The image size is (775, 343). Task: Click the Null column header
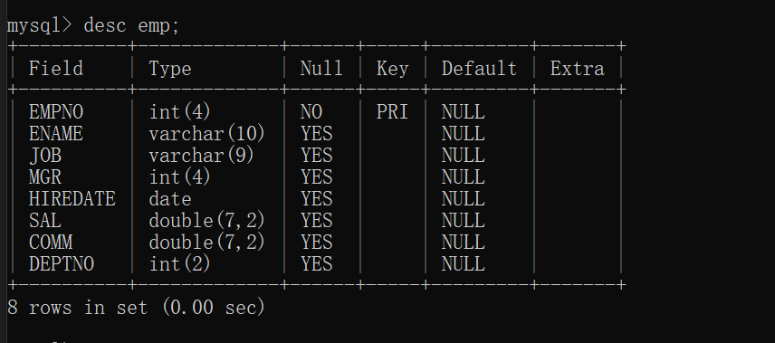321,68
